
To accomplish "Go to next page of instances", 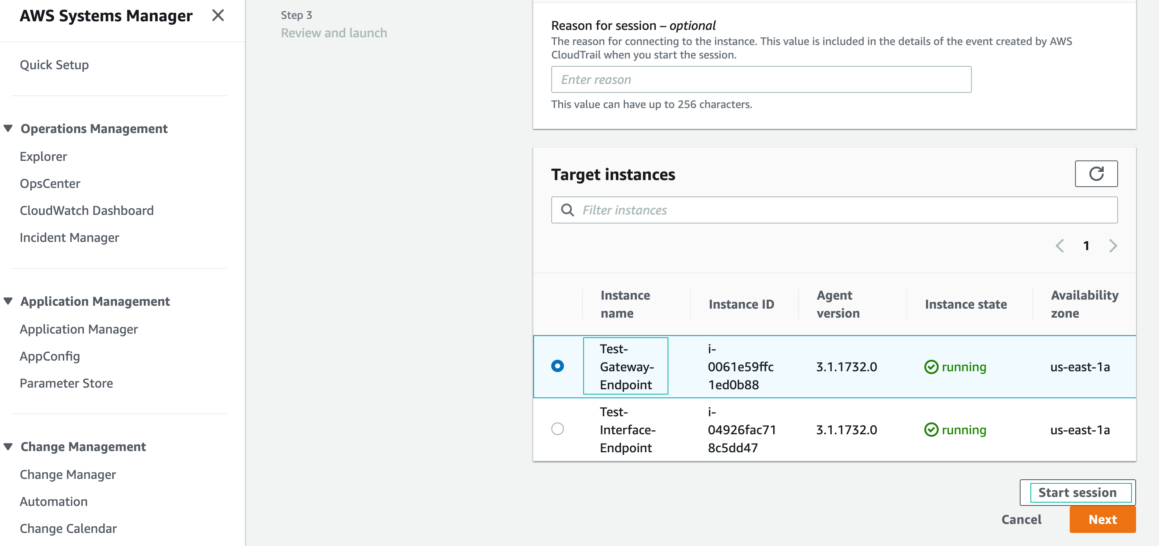I will (x=1113, y=246).
